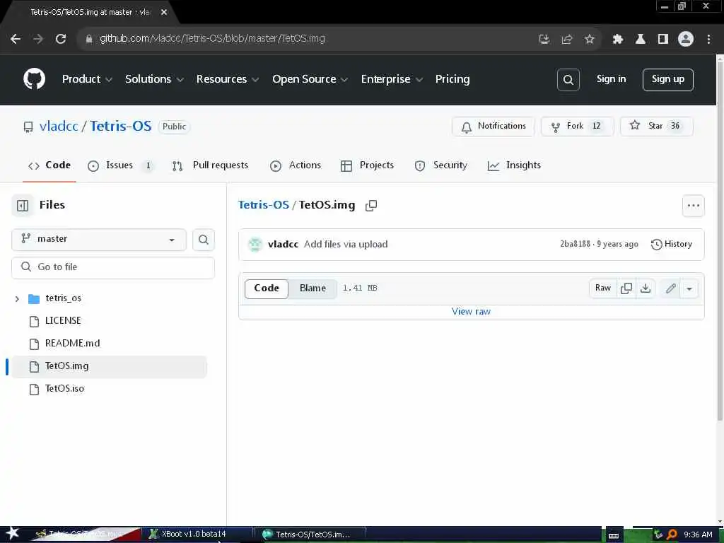Open the Code repository tab

point(49,165)
